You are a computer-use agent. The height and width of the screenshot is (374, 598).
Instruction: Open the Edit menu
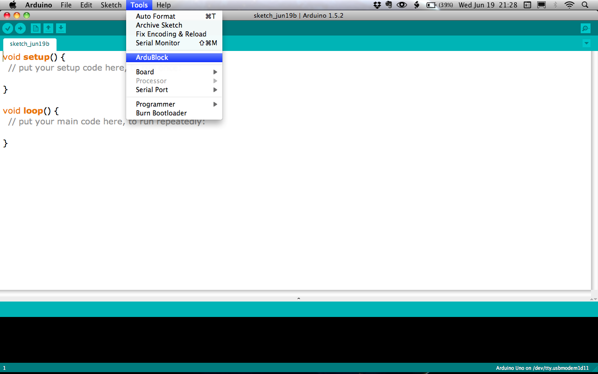pos(86,5)
